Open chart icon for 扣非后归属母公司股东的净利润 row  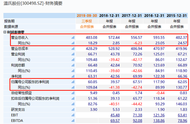(73, 99)
